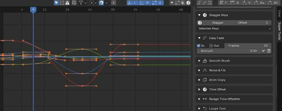Toggle the S scale transform button

[x=157, y=3]
